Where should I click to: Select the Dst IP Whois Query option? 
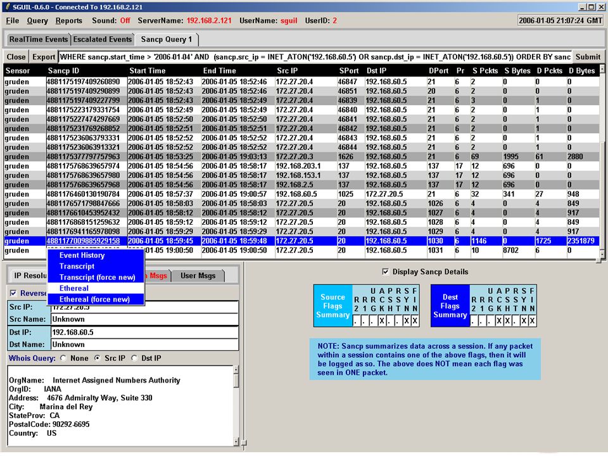coord(134,358)
